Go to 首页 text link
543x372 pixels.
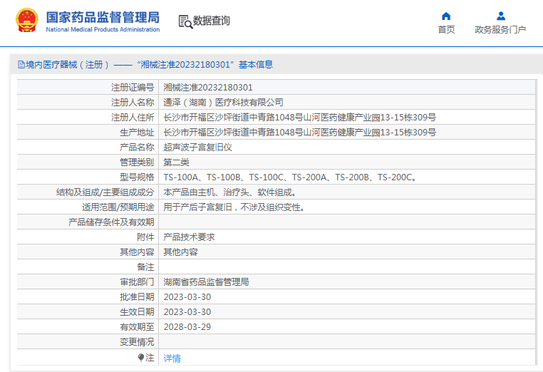(x=446, y=30)
